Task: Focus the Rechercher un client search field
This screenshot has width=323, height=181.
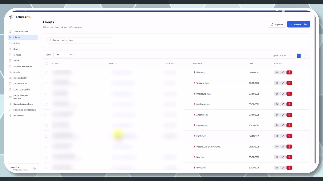Action: pyautogui.click(x=79, y=40)
